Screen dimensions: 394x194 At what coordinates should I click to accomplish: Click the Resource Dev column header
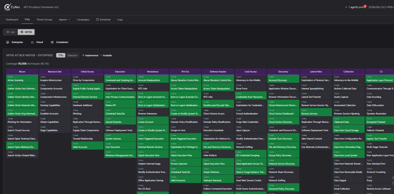point(55,71)
